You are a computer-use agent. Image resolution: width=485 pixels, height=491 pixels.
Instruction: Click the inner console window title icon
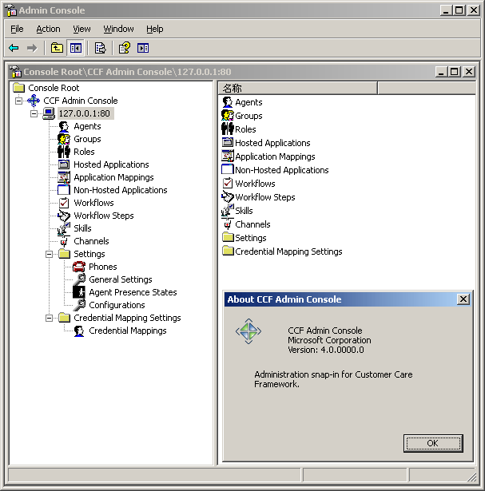click(x=16, y=72)
